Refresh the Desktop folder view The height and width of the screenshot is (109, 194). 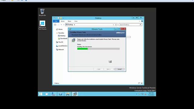(x=116, y=25)
